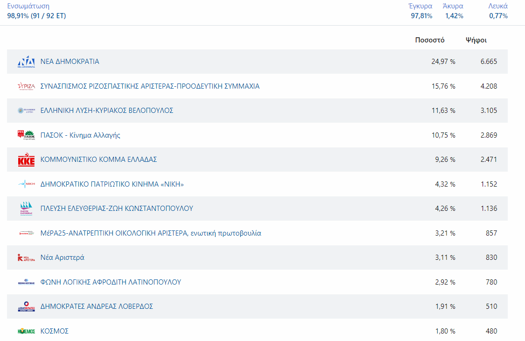Click the Nea Dimokratia party logo
525x341 pixels.
click(26, 62)
